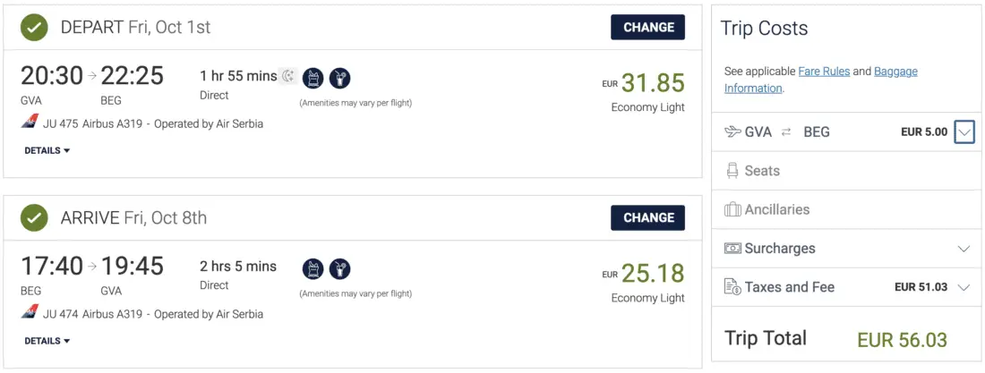Click the airplane icon beside GVA in Trip Costs
985x373 pixels.
coord(732,132)
